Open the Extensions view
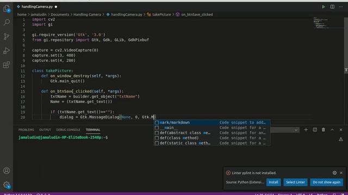The width and height of the screenshot is (348, 195). click(x=7, y=65)
